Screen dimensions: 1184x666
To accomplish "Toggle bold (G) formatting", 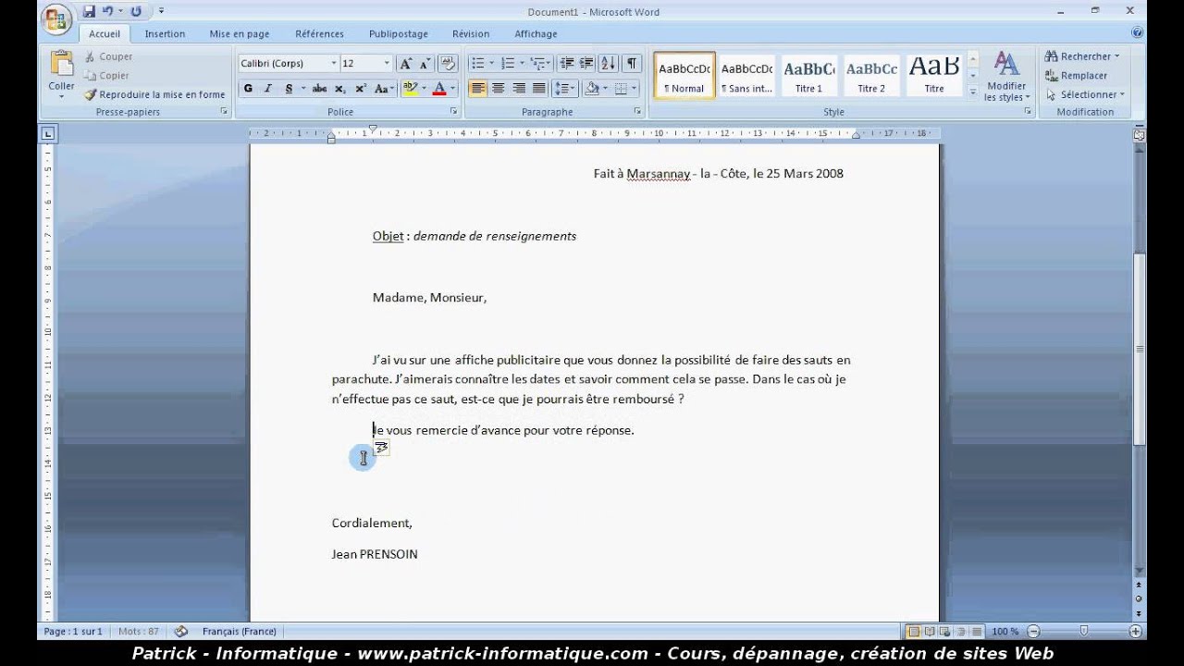I will [248, 89].
